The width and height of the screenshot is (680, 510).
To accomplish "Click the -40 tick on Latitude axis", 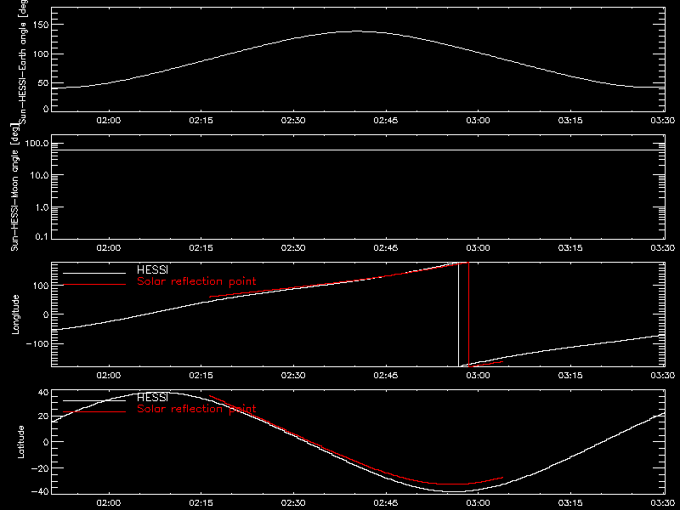I will point(40,492).
